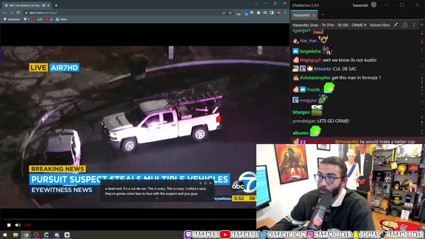
Task: Open the Twitch 't' bookmark
Action: [27, 19]
